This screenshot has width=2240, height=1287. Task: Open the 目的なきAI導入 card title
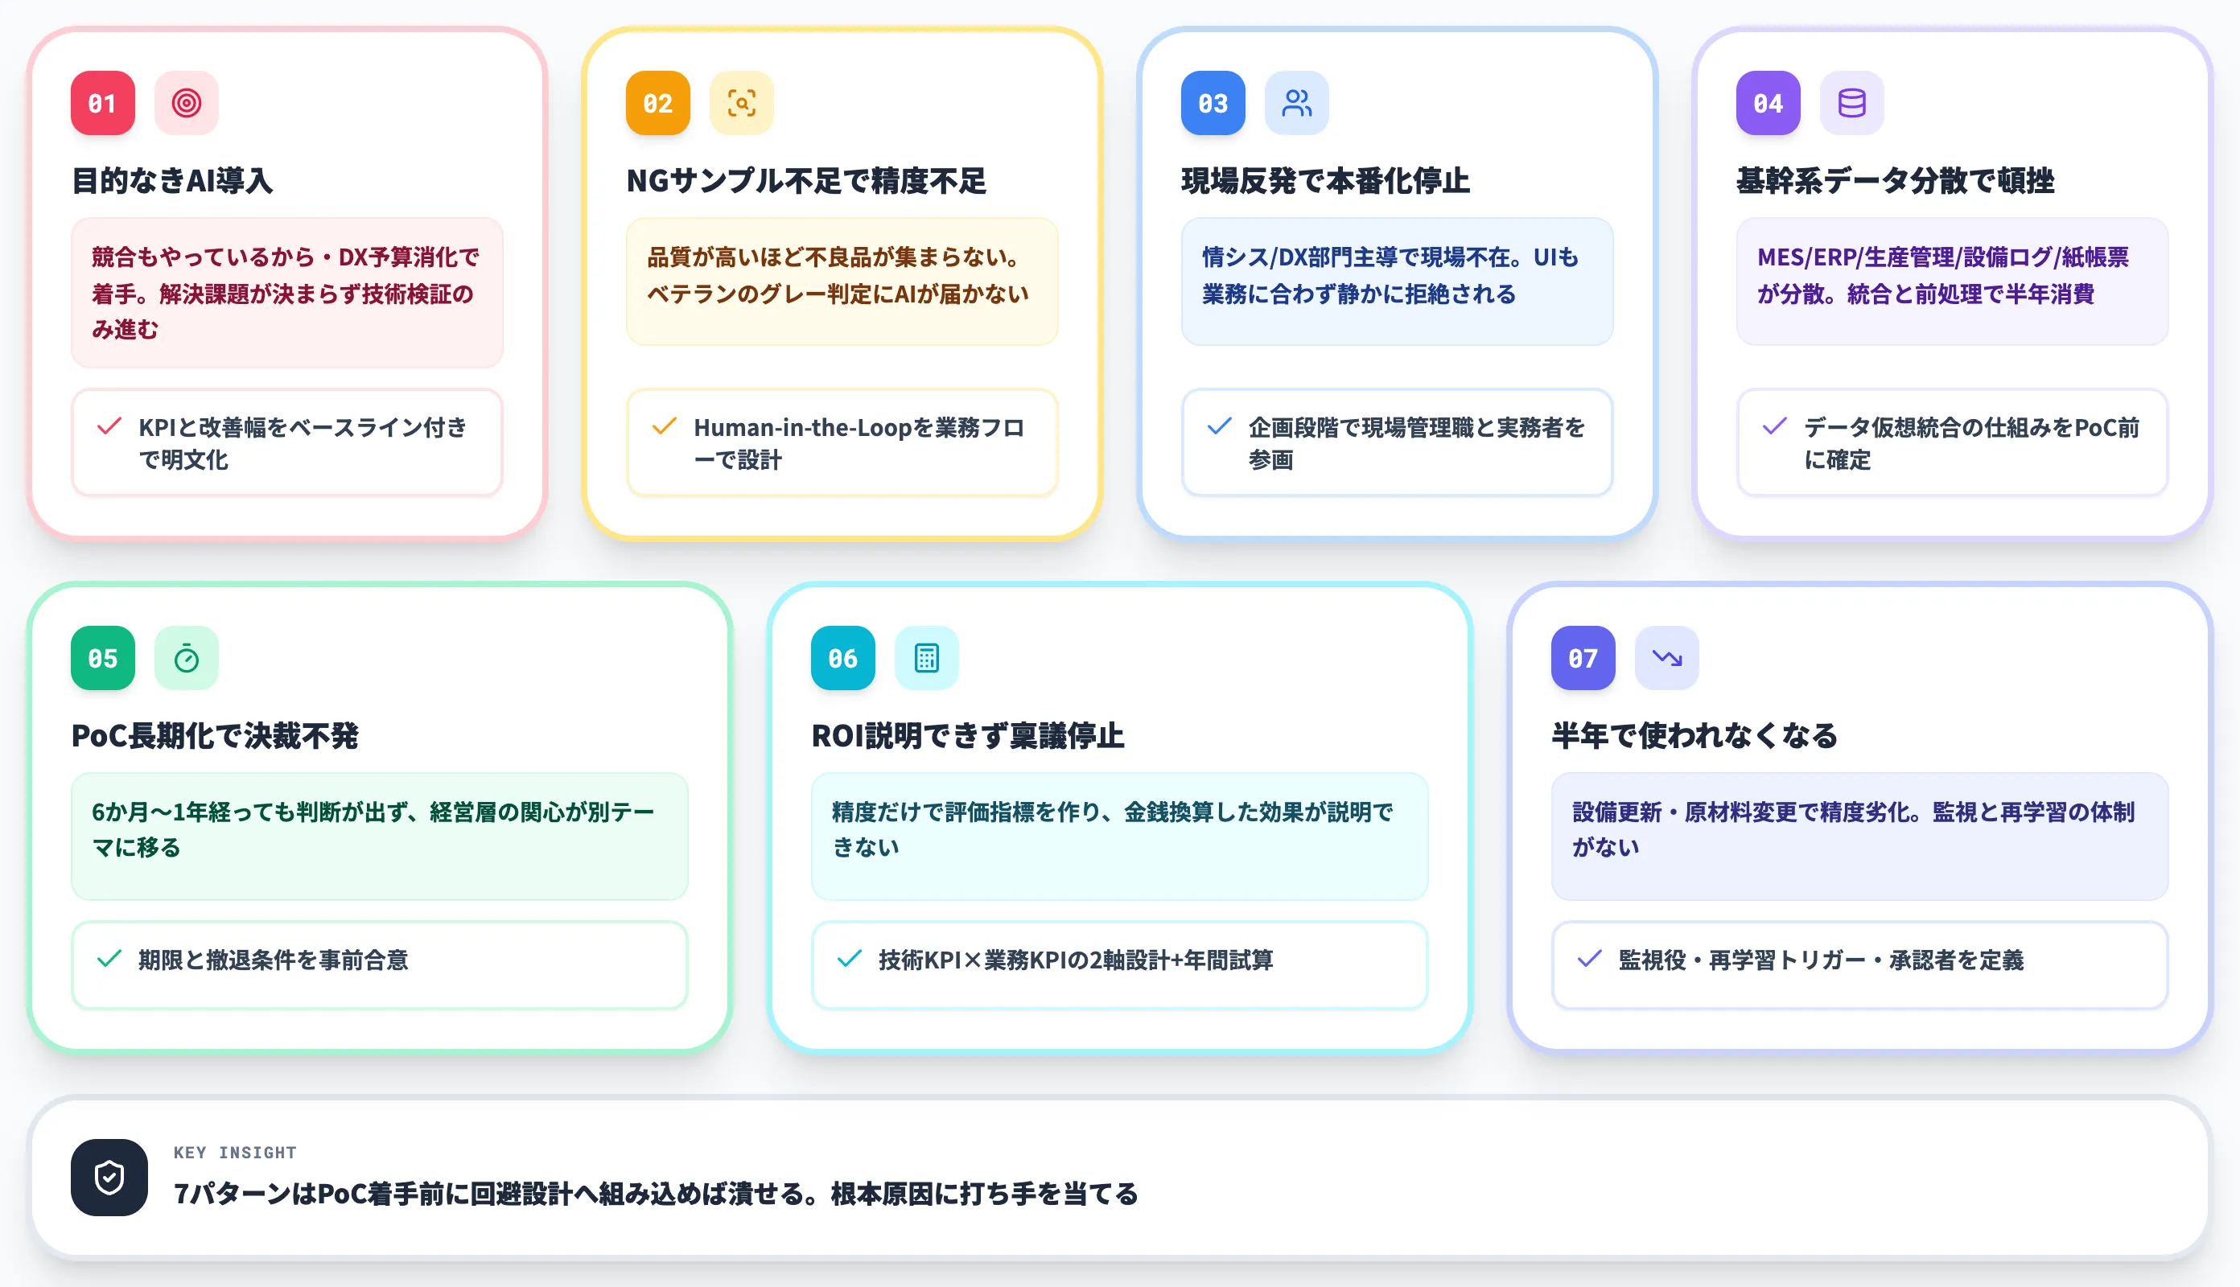[x=173, y=180]
